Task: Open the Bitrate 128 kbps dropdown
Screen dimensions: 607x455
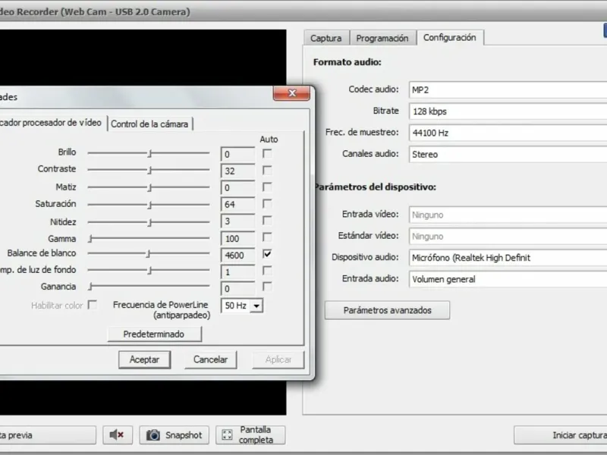Action: [508, 111]
